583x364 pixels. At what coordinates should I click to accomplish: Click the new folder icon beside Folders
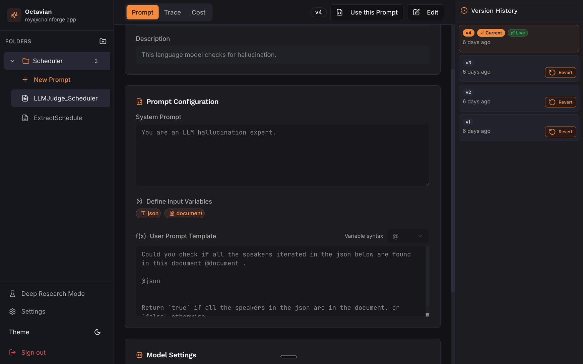(x=103, y=41)
